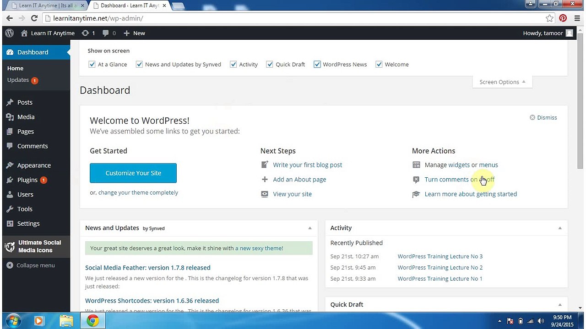Open Write your first blog post link
Screen dimensions: 586x329
pos(308,165)
